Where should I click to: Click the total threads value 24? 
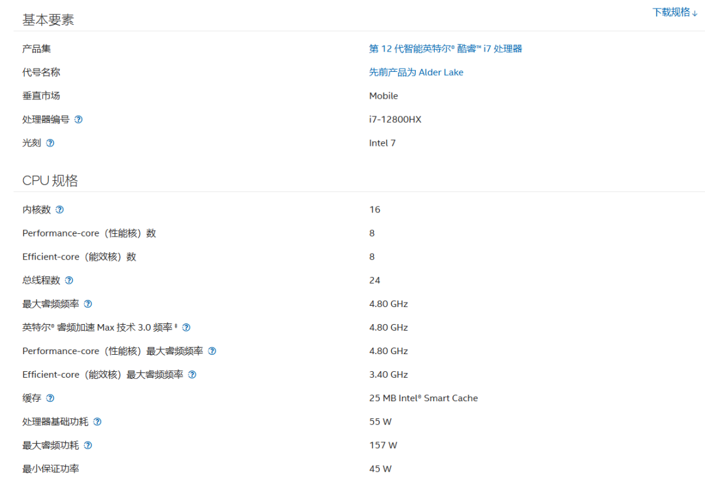point(375,280)
